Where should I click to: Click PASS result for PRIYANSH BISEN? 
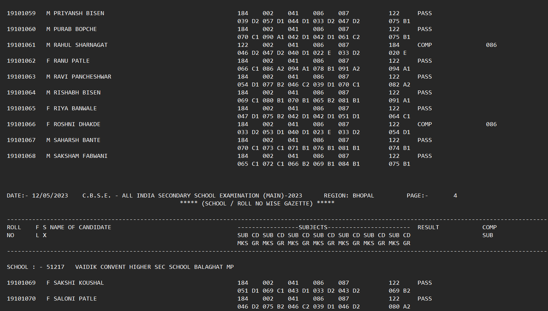pos(425,13)
